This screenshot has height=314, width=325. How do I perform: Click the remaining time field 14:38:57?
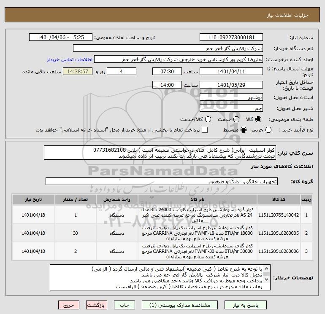[x=78, y=71]
